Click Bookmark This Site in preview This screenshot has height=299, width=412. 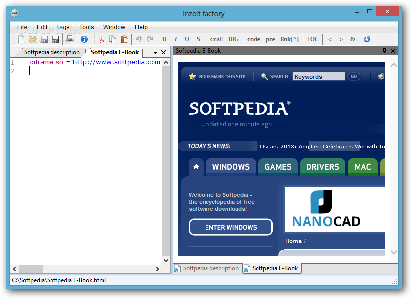pyautogui.click(x=217, y=76)
